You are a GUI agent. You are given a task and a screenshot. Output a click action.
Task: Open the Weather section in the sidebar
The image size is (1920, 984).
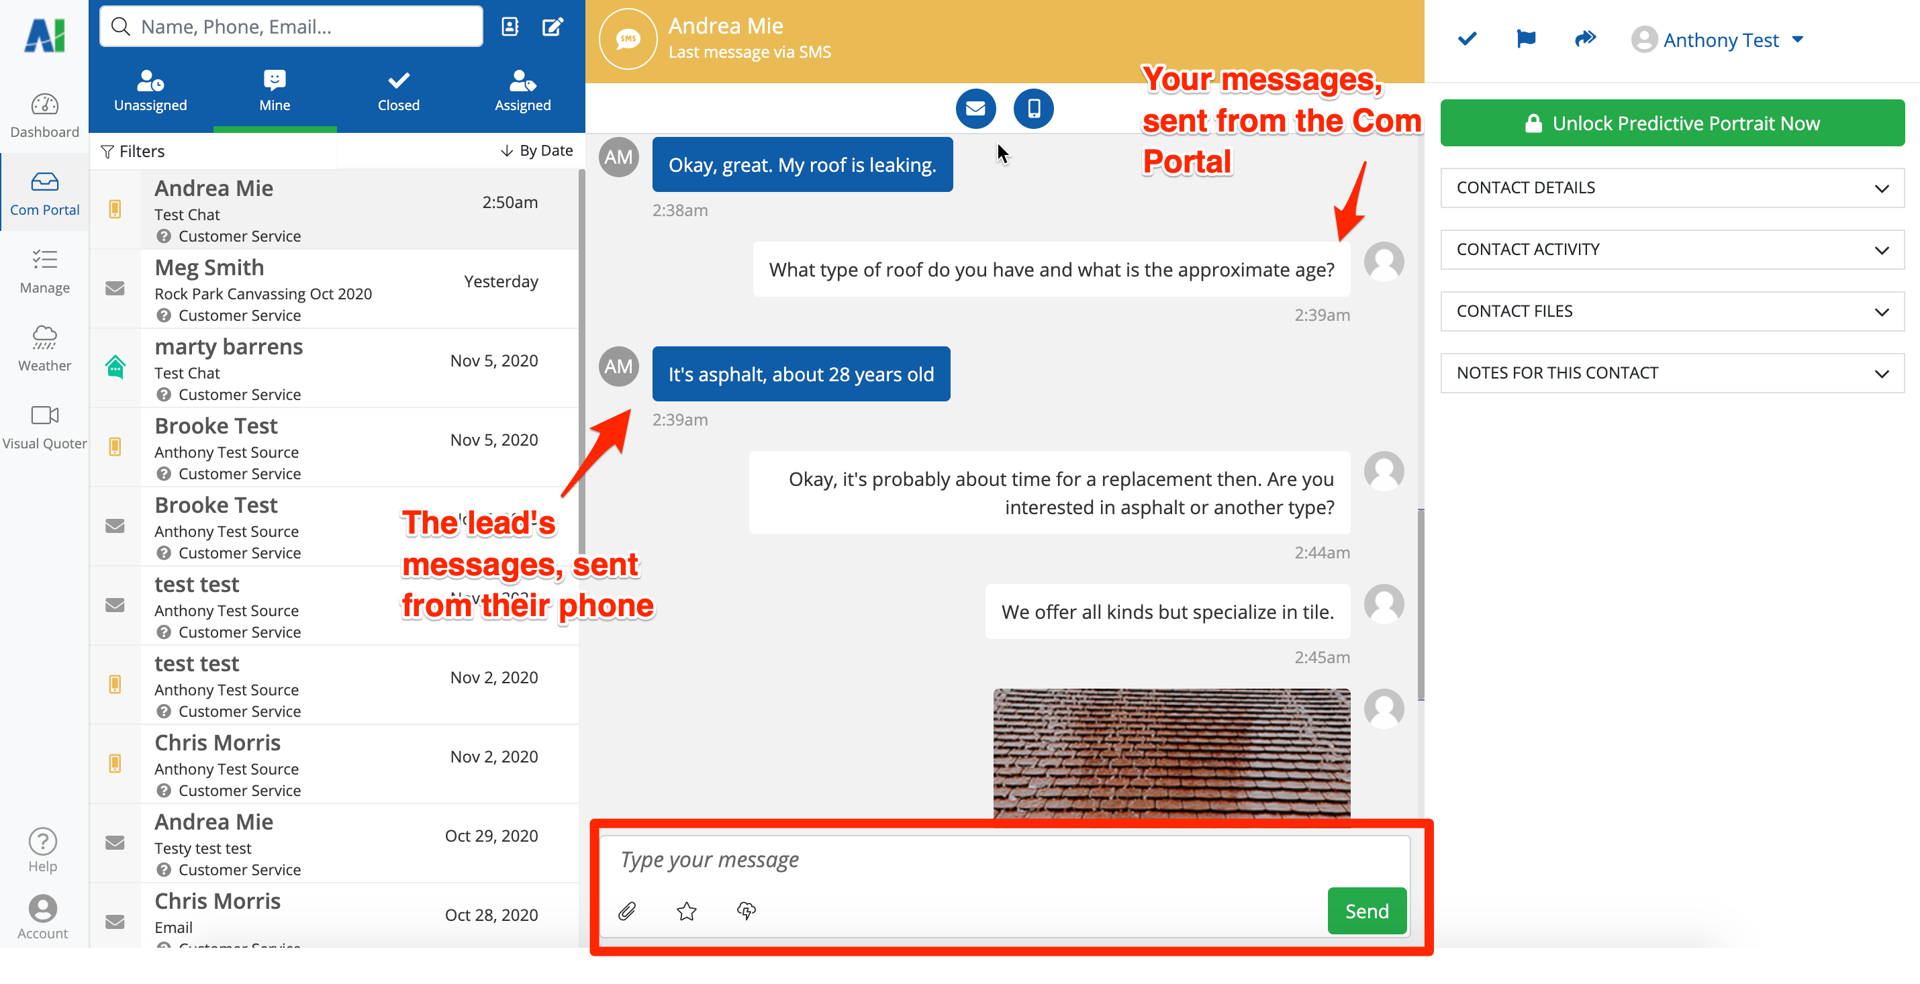click(44, 348)
